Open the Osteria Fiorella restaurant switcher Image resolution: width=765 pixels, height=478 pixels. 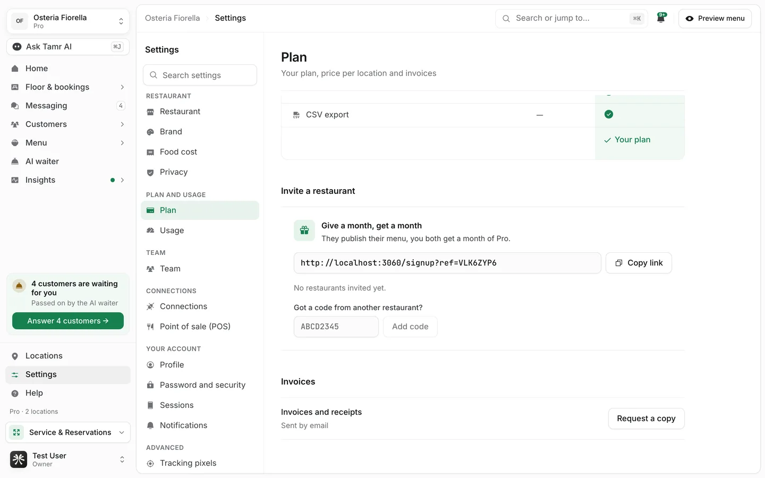[x=68, y=21]
